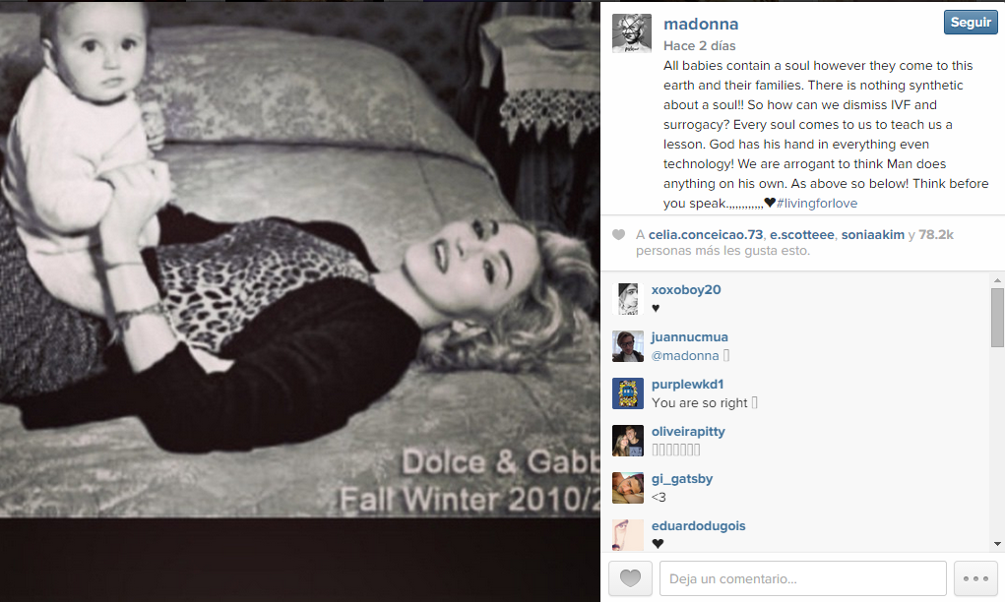
Task: Click the #livingforlove hashtag
Action: click(817, 203)
